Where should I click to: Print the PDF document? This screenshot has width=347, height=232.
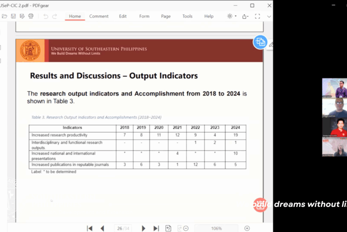click(31, 16)
